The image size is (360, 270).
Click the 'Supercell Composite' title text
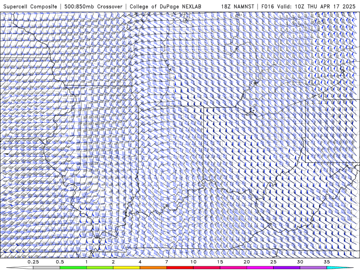tap(30, 7)
